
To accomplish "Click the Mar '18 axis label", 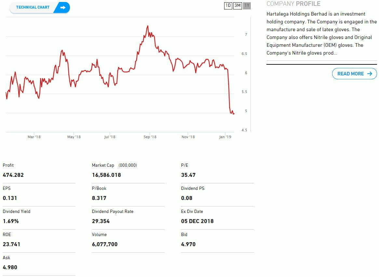I will point(34,137).
